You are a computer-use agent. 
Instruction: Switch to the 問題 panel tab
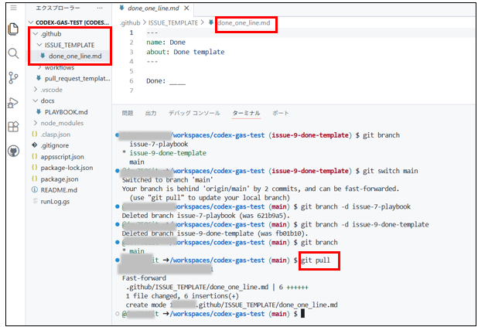pos(128,114)
